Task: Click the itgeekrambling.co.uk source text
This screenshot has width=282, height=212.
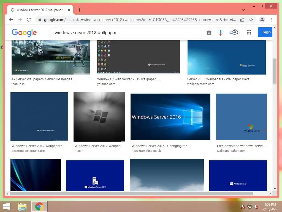Action: point(146,151)
